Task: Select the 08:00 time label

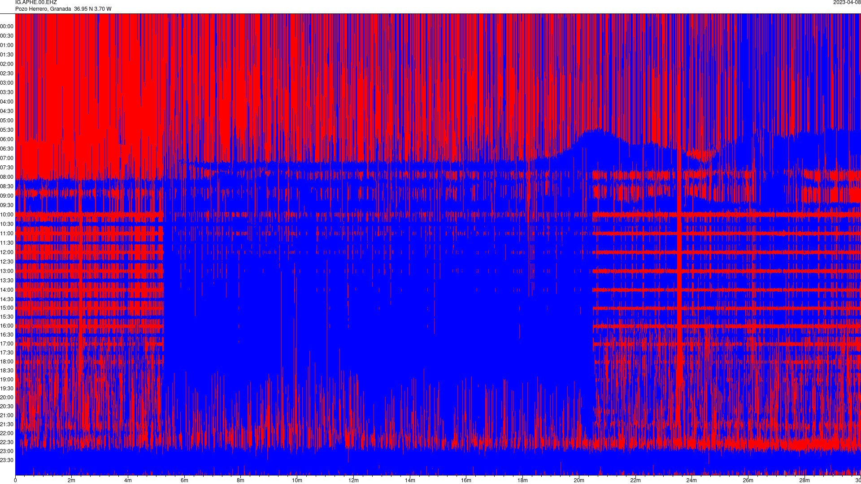Action: [7, 177]
